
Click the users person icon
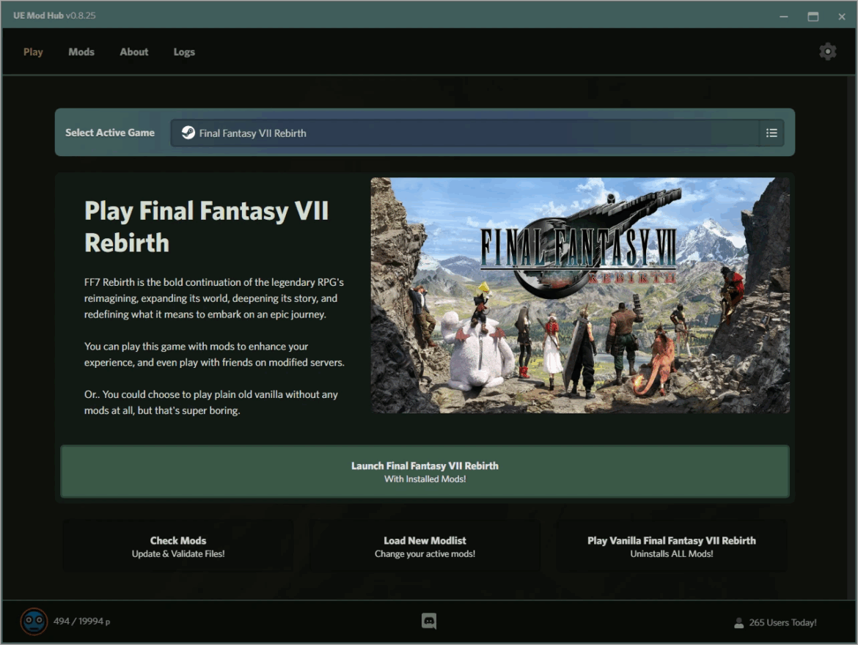[738, 622]
